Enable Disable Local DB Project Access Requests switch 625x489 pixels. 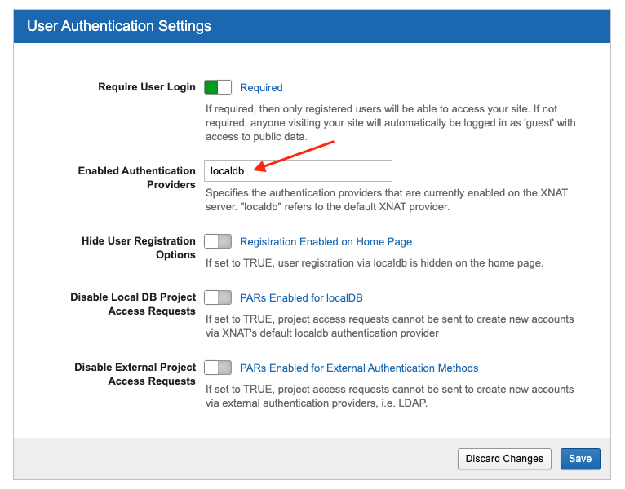tap(218, 297)
